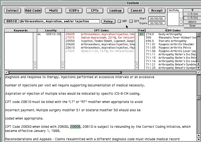Click the Done cell in info panel
Image resolution: width=201 pixels, height=142 pixels.
pos(192,26)
